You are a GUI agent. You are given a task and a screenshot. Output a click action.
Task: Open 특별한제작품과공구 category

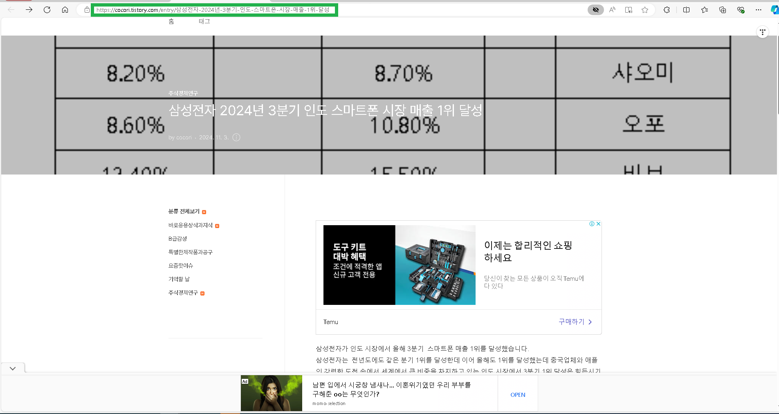[x=190, y=252]
